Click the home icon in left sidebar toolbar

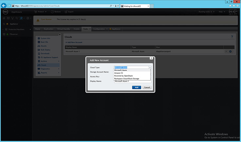pos(4,18)
